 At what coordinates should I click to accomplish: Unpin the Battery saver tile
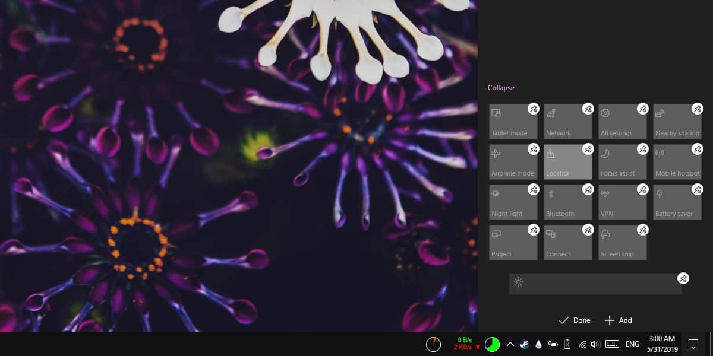click(697, 189)
